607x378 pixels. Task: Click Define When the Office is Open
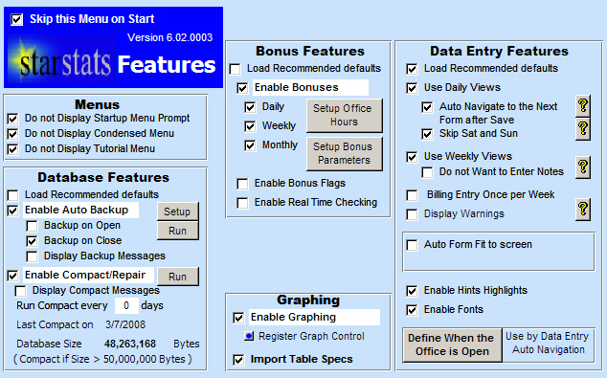tap(452, 345)
